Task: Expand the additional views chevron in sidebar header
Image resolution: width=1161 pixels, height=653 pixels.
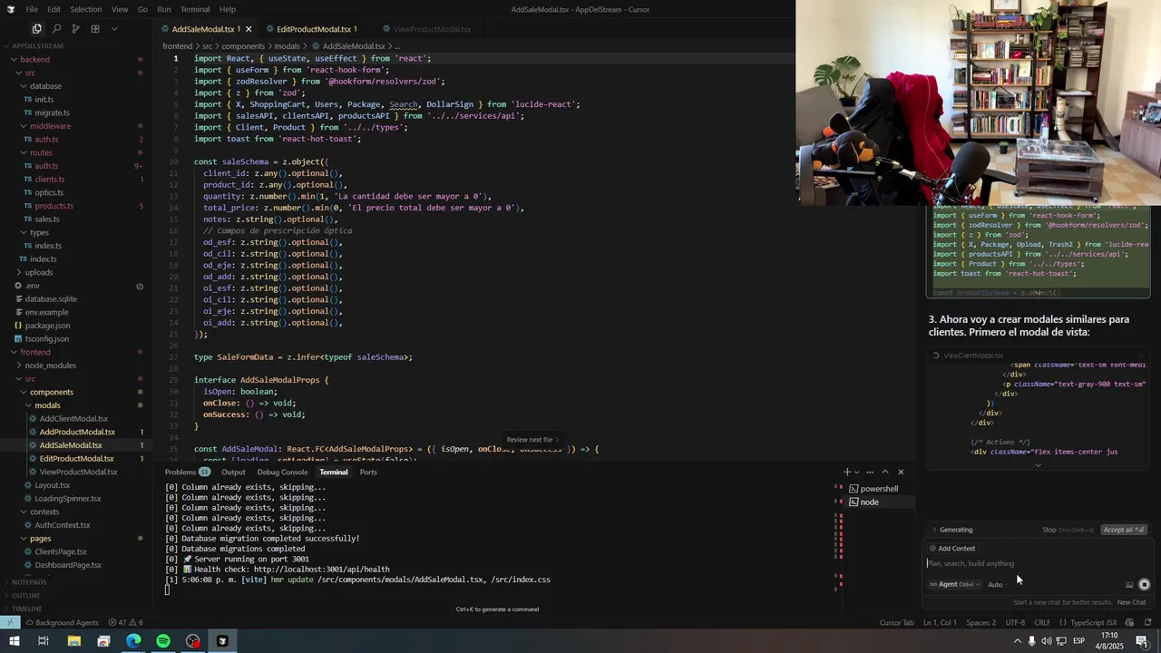Action: click(114, 29)
